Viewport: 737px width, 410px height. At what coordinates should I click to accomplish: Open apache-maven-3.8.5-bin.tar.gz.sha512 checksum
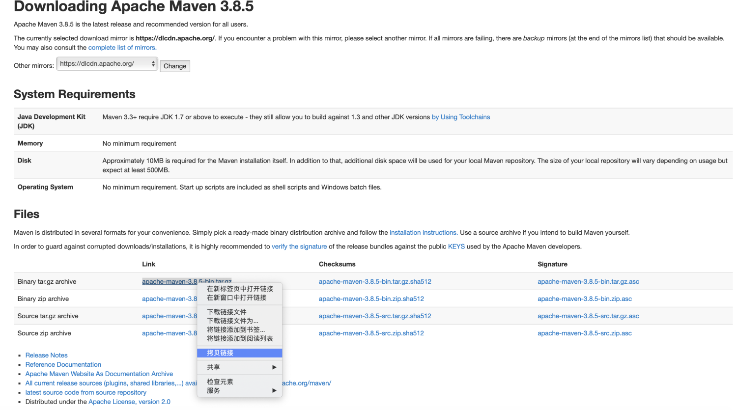[375, 281]
